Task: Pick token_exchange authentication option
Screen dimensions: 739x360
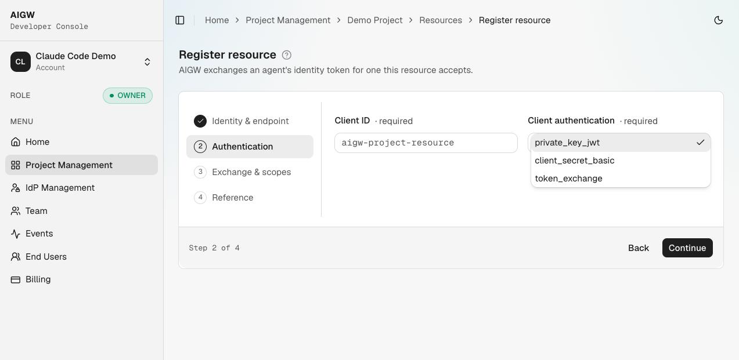Action: click(621, 179)
